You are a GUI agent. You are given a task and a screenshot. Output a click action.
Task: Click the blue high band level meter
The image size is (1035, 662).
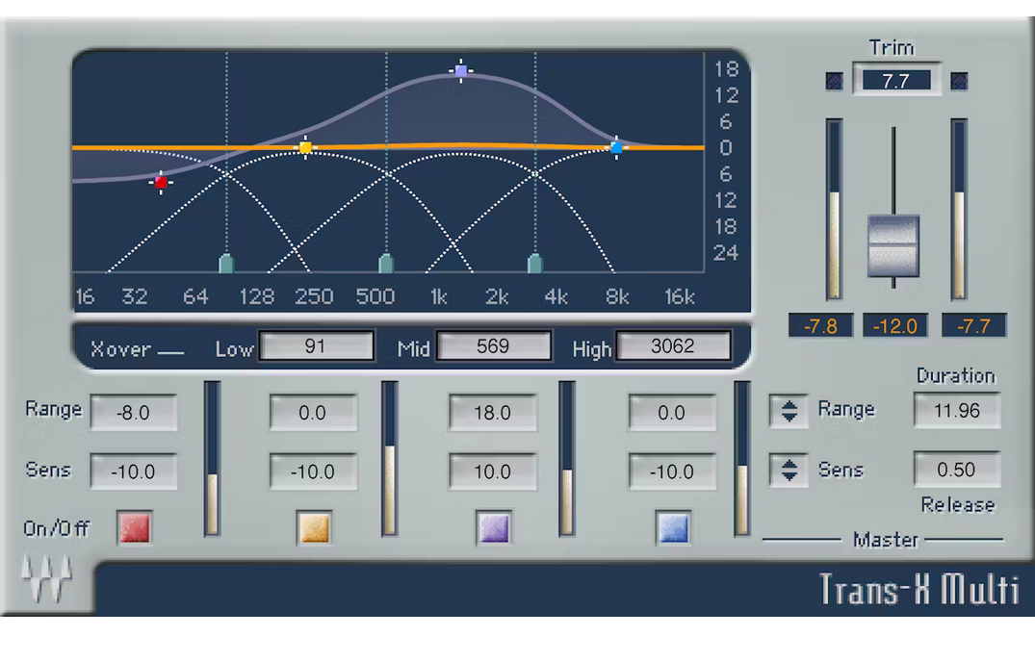coord(742,458)
